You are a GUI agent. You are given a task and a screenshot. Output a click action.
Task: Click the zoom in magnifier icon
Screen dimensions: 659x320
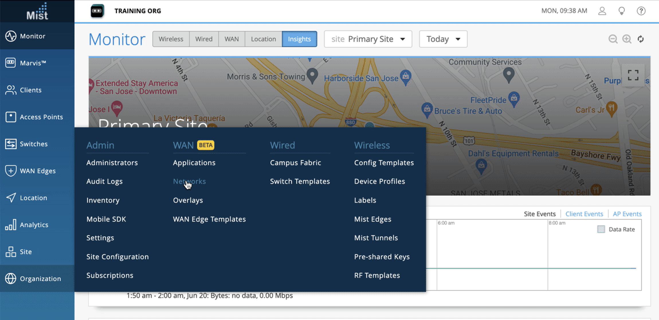627,39
